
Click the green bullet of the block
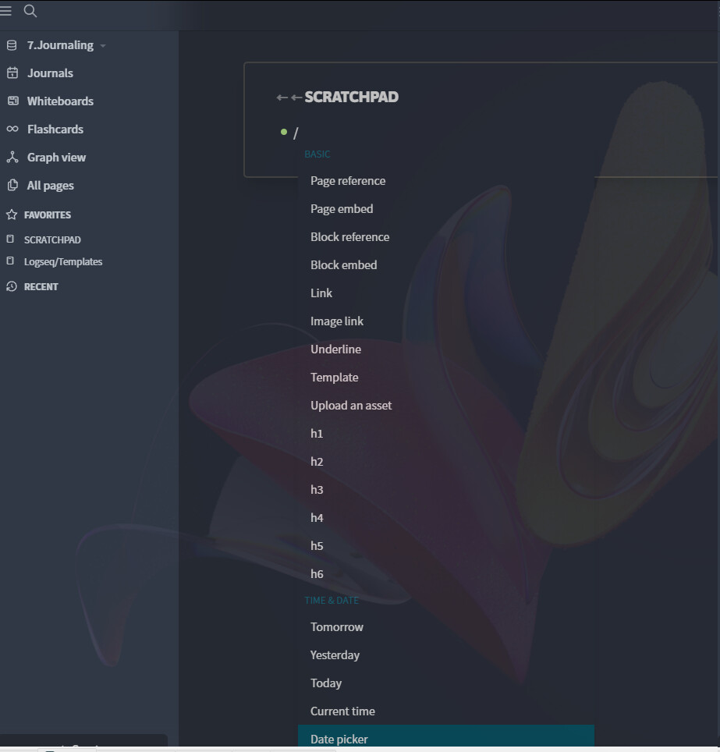pos(284,132)
